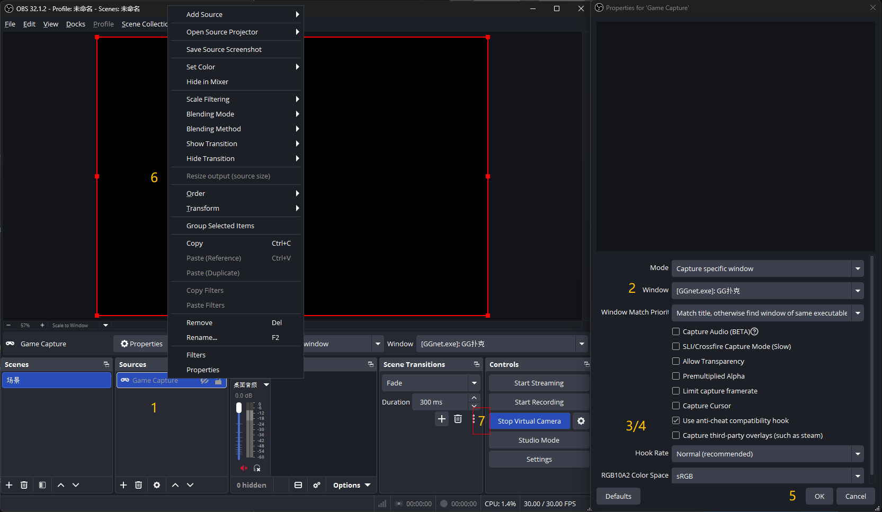This screenshot has height=512, width=882.
Task: Open Hook Rate dropdown
Action: click(768, 454)
